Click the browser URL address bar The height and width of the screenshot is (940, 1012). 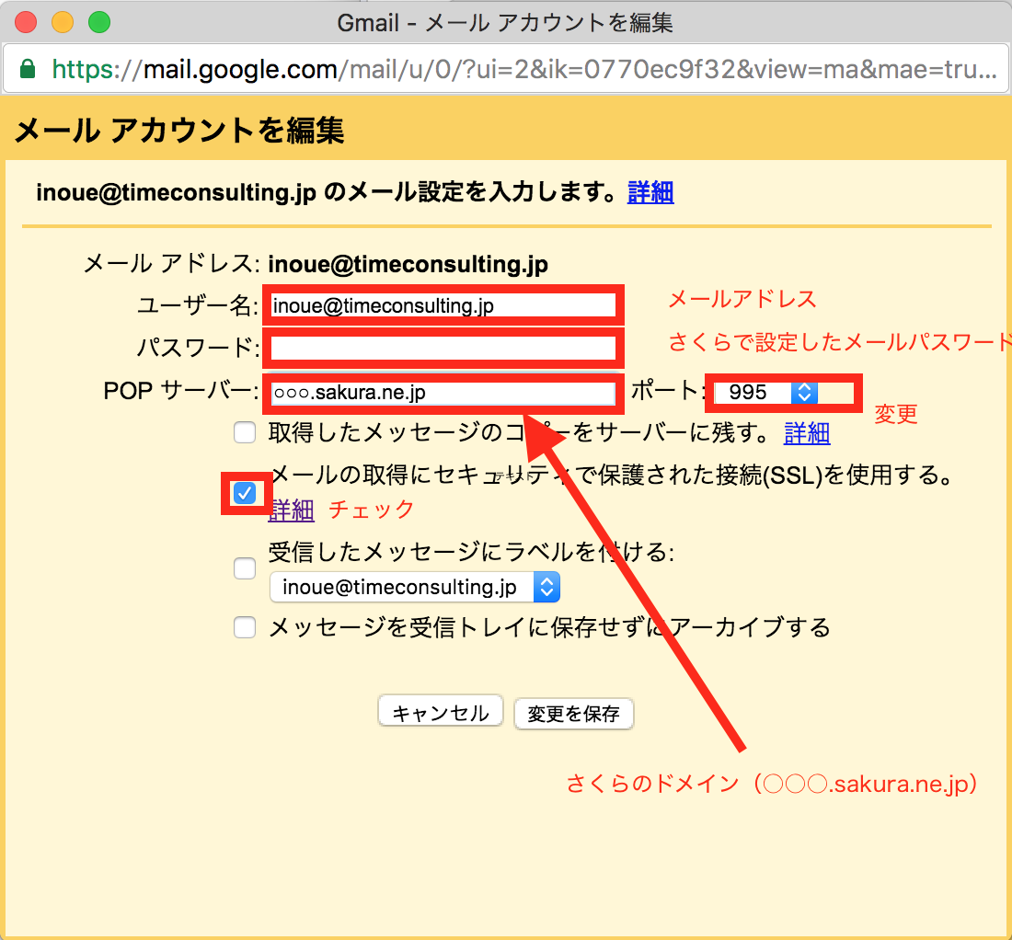tap(506, 69)
